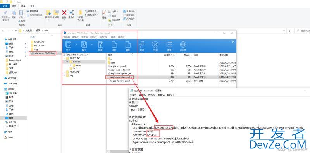
Task: Switch to the Share (共享) ribbon tab
Action: pos(23,6)
